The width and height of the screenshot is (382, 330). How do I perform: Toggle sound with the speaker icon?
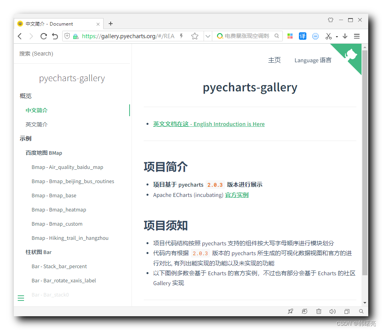click(x=332, y=311)
